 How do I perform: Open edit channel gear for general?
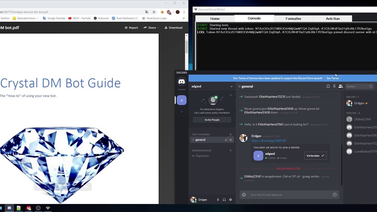click(x=231, y=140)
